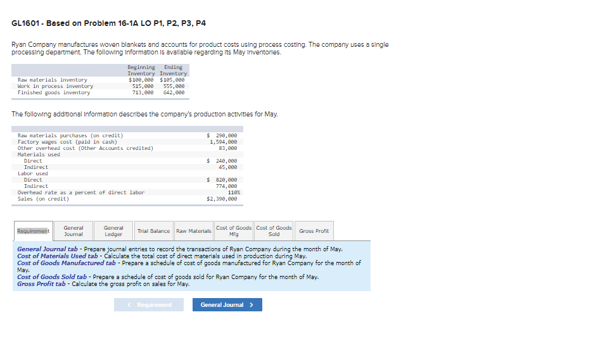Click the $ 820,000 direct labor amount
605x355 pixels.
tap(222, 180)
